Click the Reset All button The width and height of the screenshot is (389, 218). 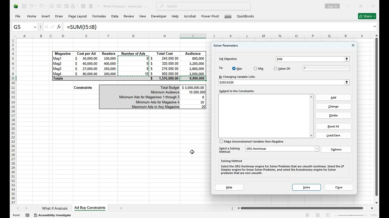pyautogui.click(x=333, y=127)
